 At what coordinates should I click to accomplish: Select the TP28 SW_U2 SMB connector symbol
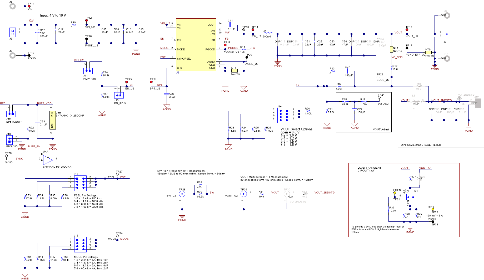coord(182,194)
